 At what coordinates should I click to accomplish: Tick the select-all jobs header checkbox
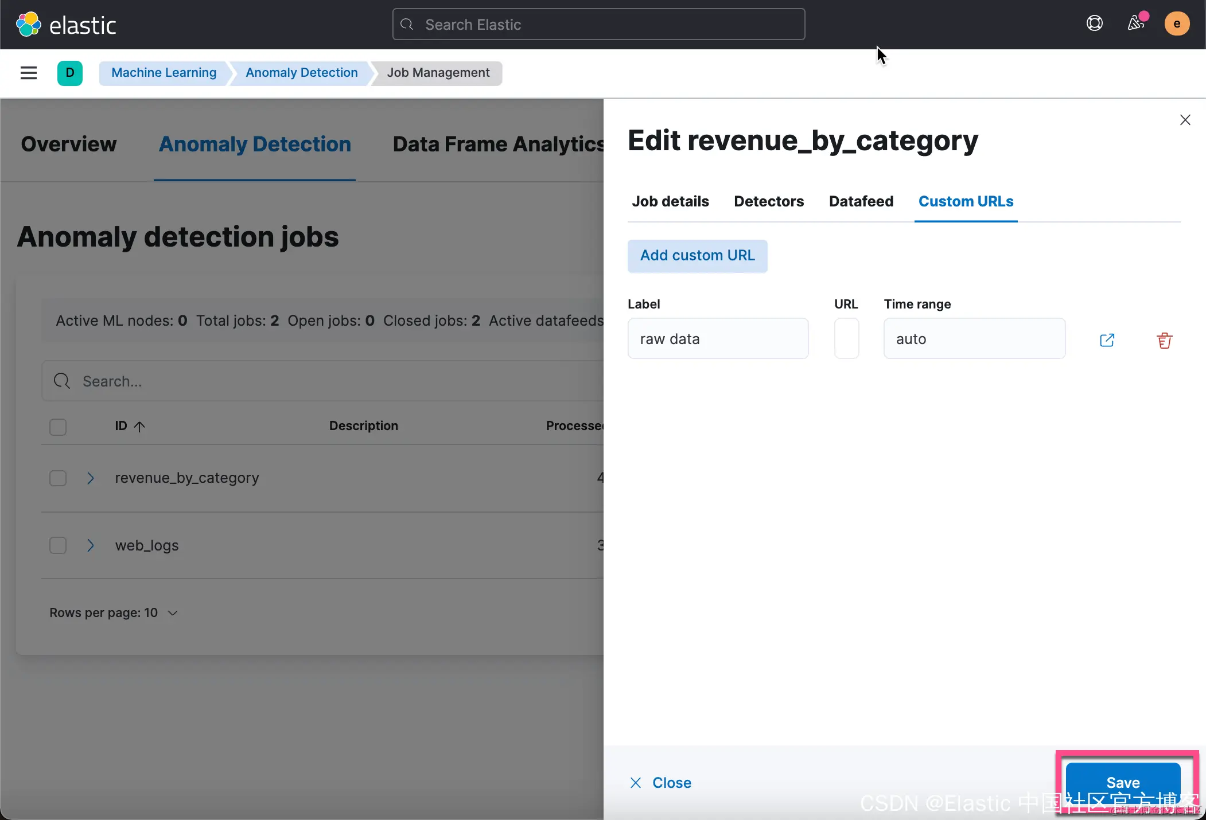(58, 427)
